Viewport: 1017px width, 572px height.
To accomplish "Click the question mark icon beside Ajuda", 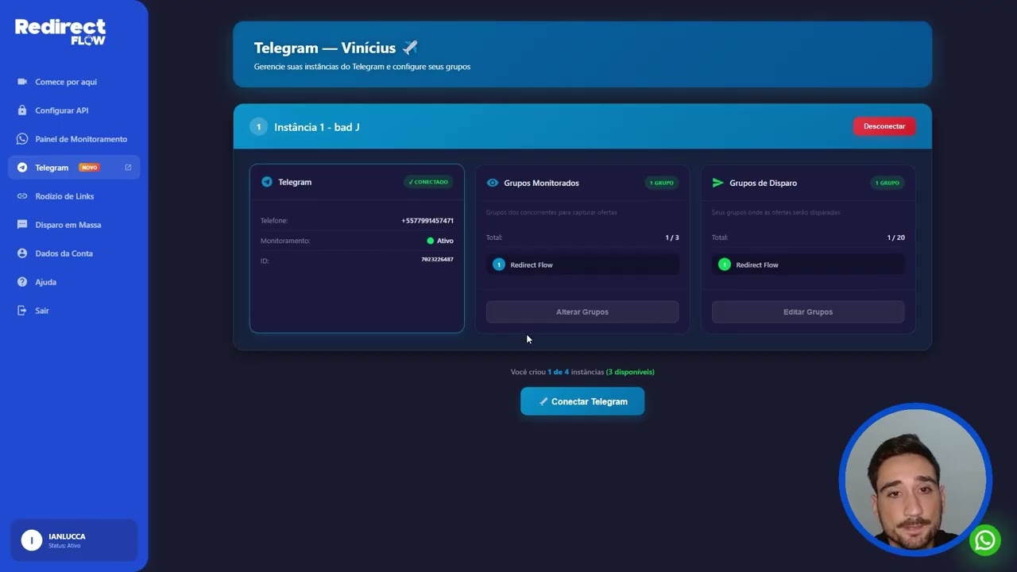I will (x=22, y=282).
